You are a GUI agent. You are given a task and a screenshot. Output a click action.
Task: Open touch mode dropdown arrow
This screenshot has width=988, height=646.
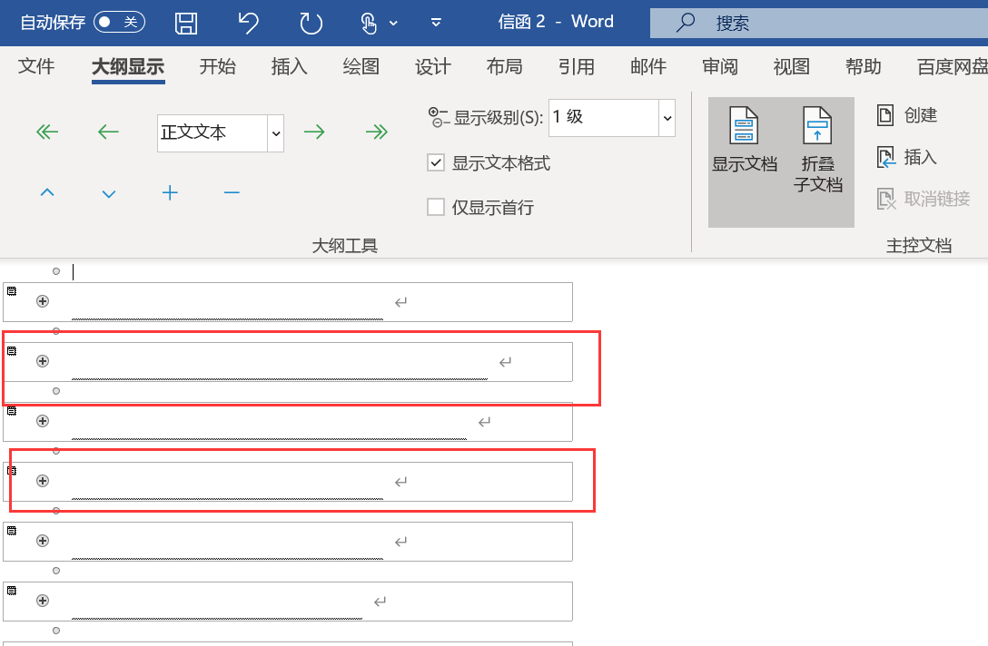pyautogui.click(x=394, y=24)
